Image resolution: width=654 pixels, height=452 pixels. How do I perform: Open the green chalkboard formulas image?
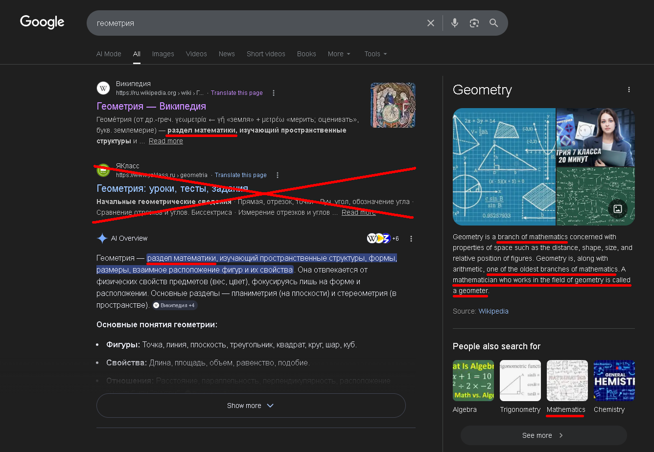point(596,197)
